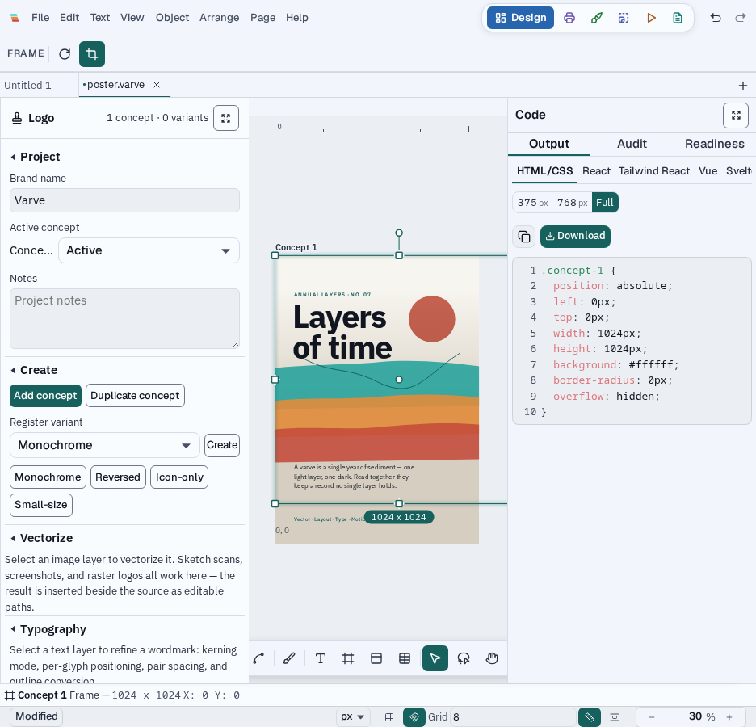The image size is (756, 727).
Task: Toggle rulers in status bar
Action: click(x=589, y=716)
